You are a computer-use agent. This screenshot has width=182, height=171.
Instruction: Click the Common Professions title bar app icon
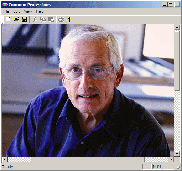pyautogui.click(x=5, y=5)
